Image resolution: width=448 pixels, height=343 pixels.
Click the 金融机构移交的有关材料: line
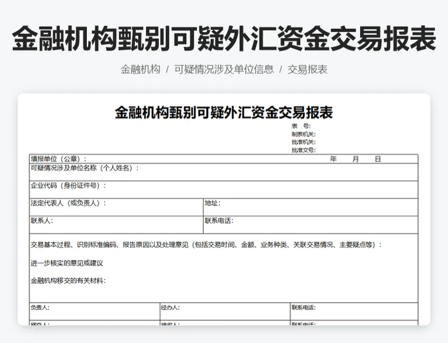(x=68, y=281)
